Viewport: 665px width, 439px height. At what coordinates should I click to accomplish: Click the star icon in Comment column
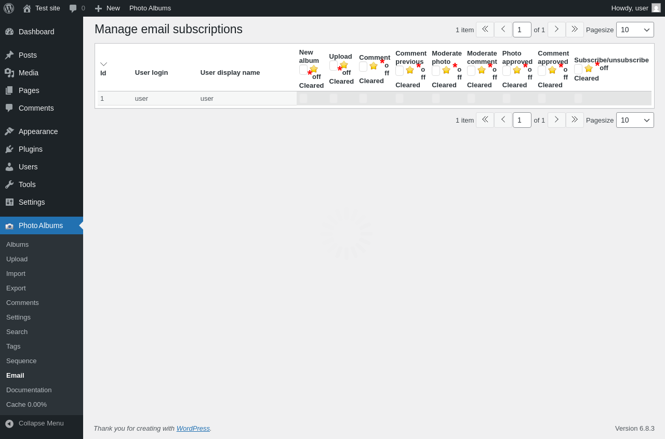(374, 66)
